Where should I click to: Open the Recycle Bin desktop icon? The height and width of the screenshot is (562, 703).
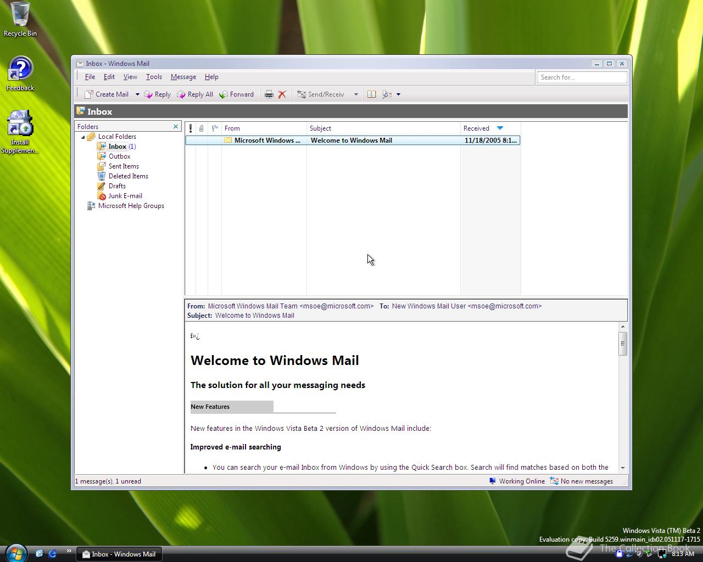(20, 20)
